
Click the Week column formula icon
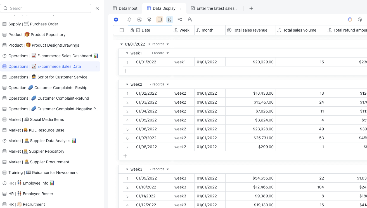click(x=176, y=30)
